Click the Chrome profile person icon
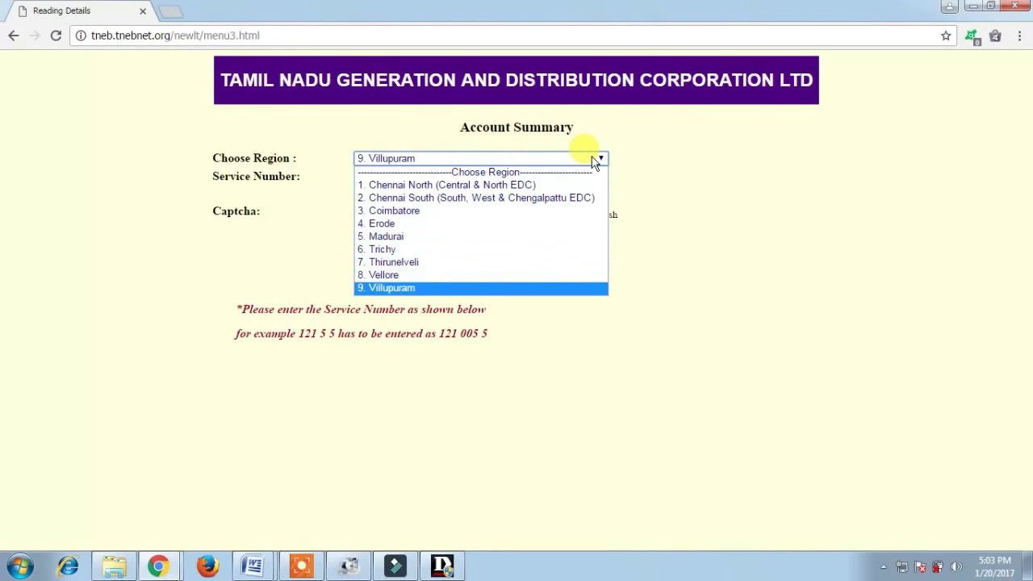 tap(949, 6)
